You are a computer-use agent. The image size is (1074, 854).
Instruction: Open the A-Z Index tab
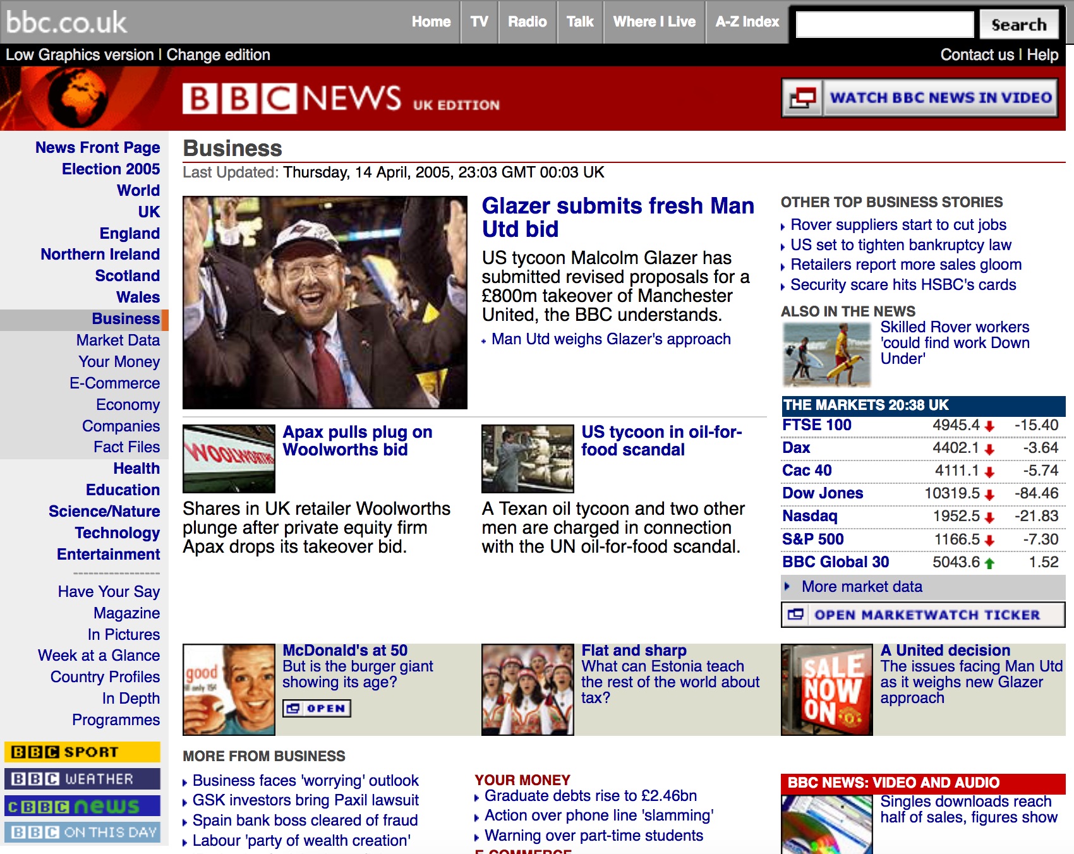747,21
